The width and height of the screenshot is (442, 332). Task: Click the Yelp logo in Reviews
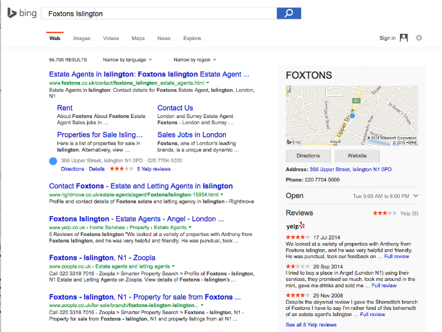pos(296,226)
